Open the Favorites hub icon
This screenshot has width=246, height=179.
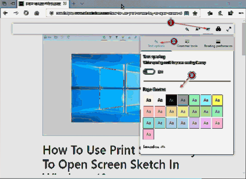click(x=210, y=13)
